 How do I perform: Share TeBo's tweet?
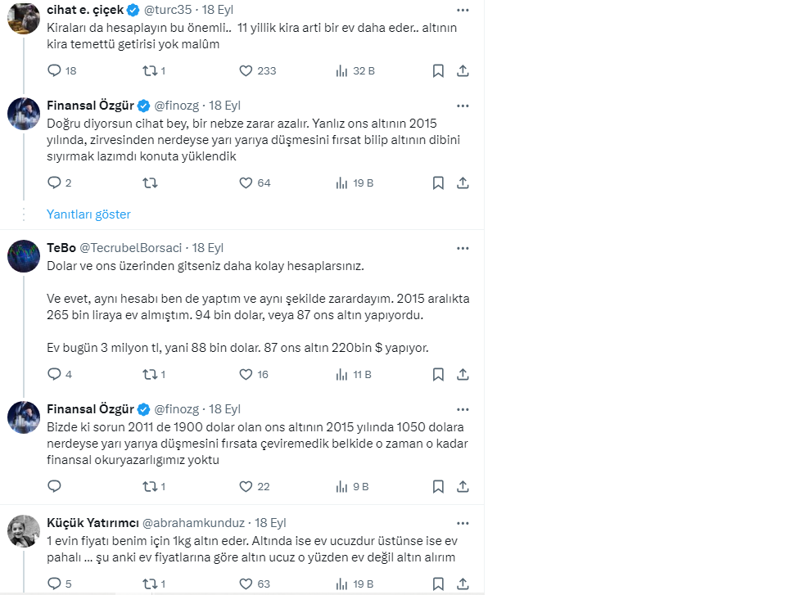tap(463, 374)
